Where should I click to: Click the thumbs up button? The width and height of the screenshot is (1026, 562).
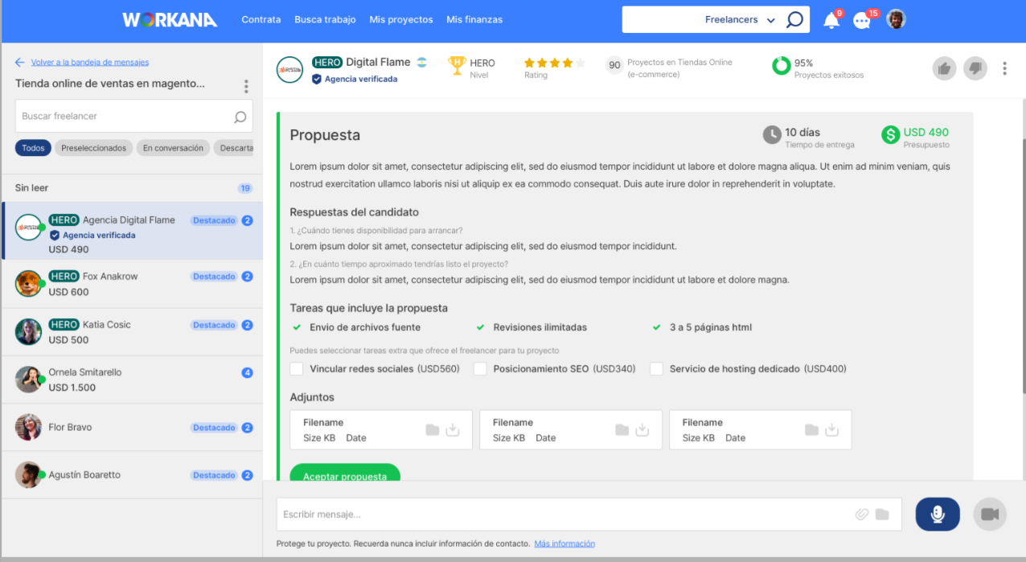point(944,68)
